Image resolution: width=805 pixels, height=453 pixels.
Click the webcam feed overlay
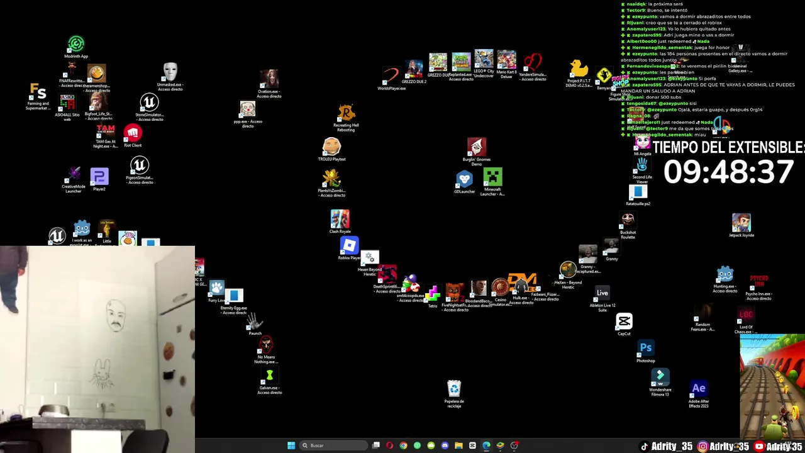click(x=97, y=349)
